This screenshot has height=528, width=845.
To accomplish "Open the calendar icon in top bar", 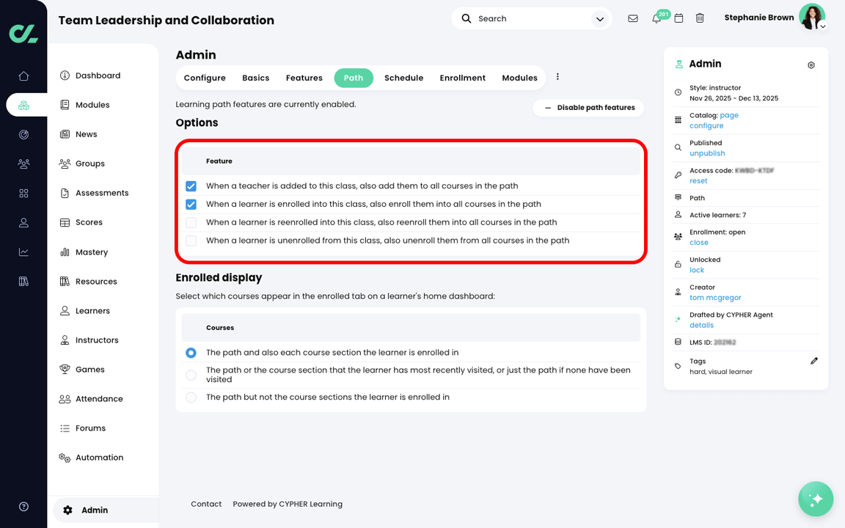I will [x=678, y=18].
